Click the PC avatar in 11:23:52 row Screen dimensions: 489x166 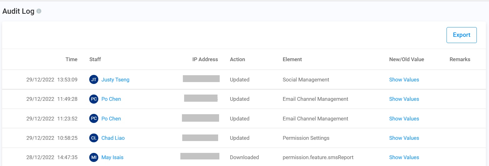[94, 119]
